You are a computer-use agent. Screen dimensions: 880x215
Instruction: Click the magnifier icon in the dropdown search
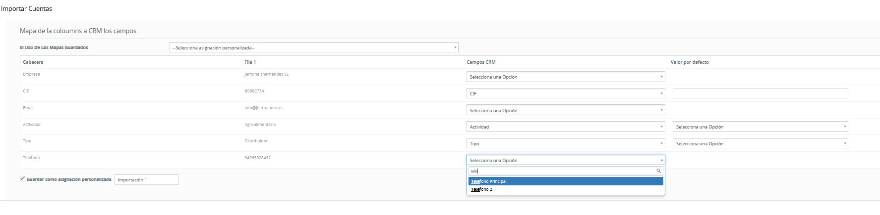(658, 171)
